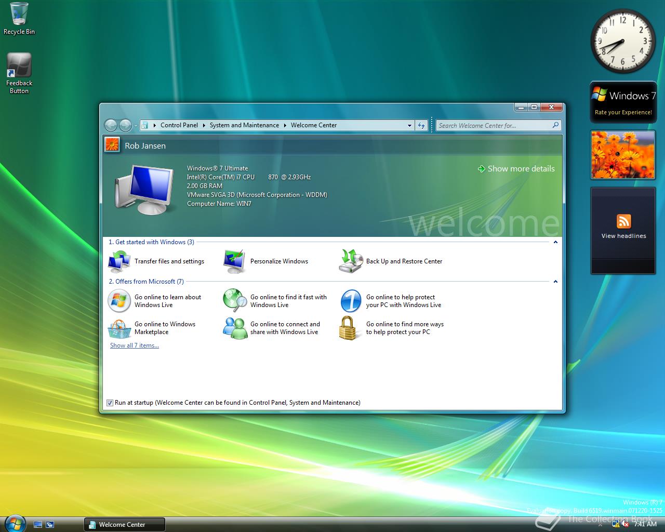Click the RSS feed icon in gadget
The width and height of the screenshot is (665, 532).
point(623,221)
